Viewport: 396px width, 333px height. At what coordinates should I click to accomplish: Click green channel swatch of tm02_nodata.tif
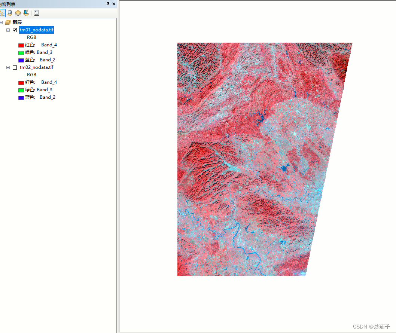tap(21, 90)
